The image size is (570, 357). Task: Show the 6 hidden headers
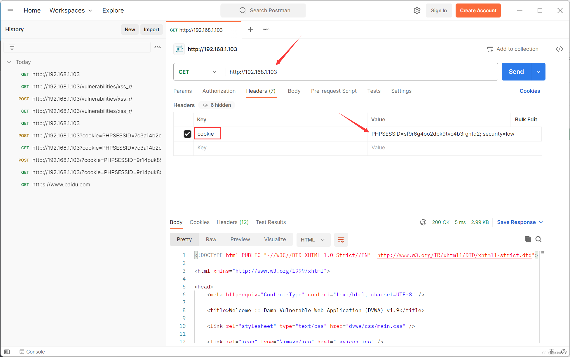point(217,105)
